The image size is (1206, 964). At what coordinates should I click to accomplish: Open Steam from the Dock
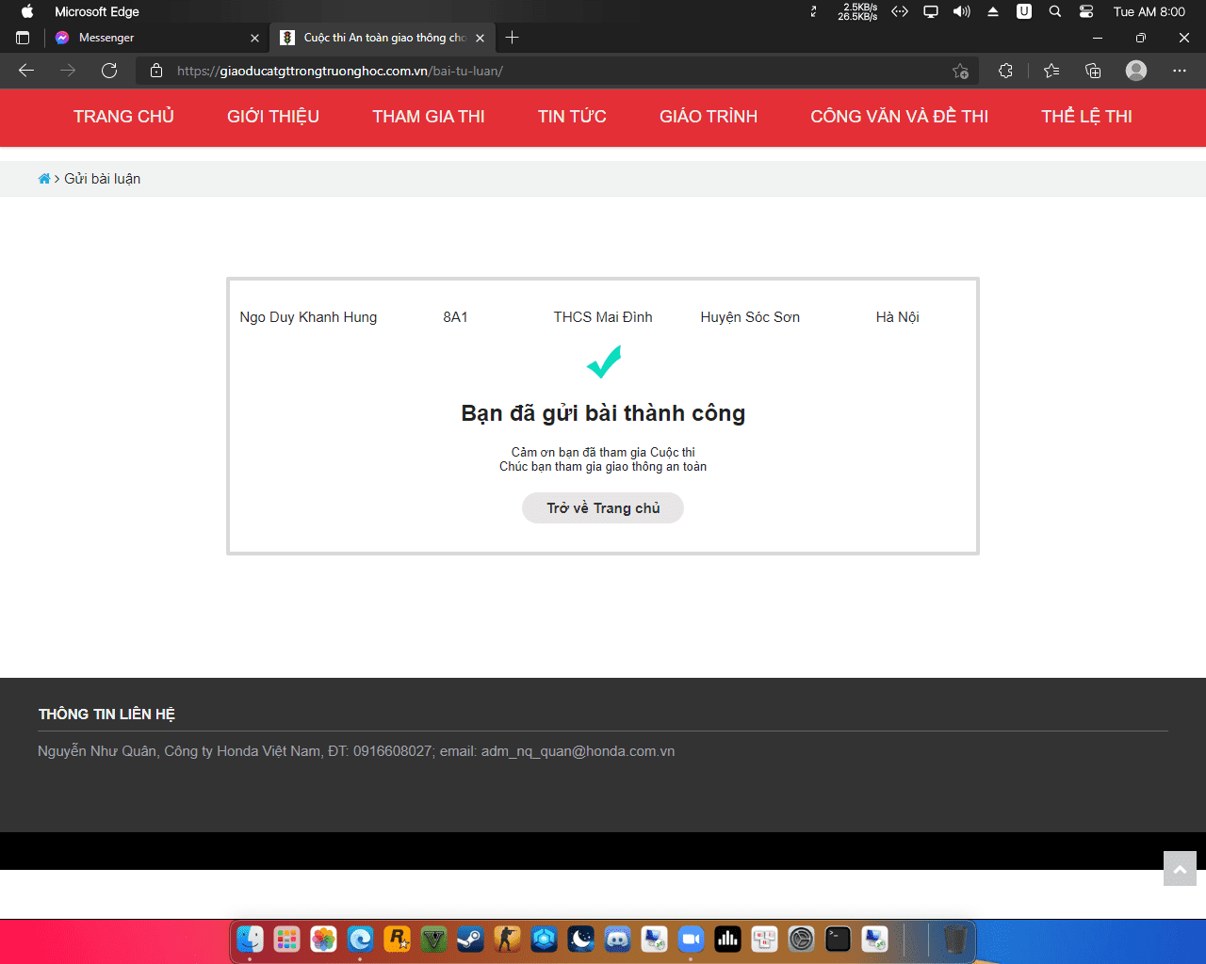click(470, 939)
